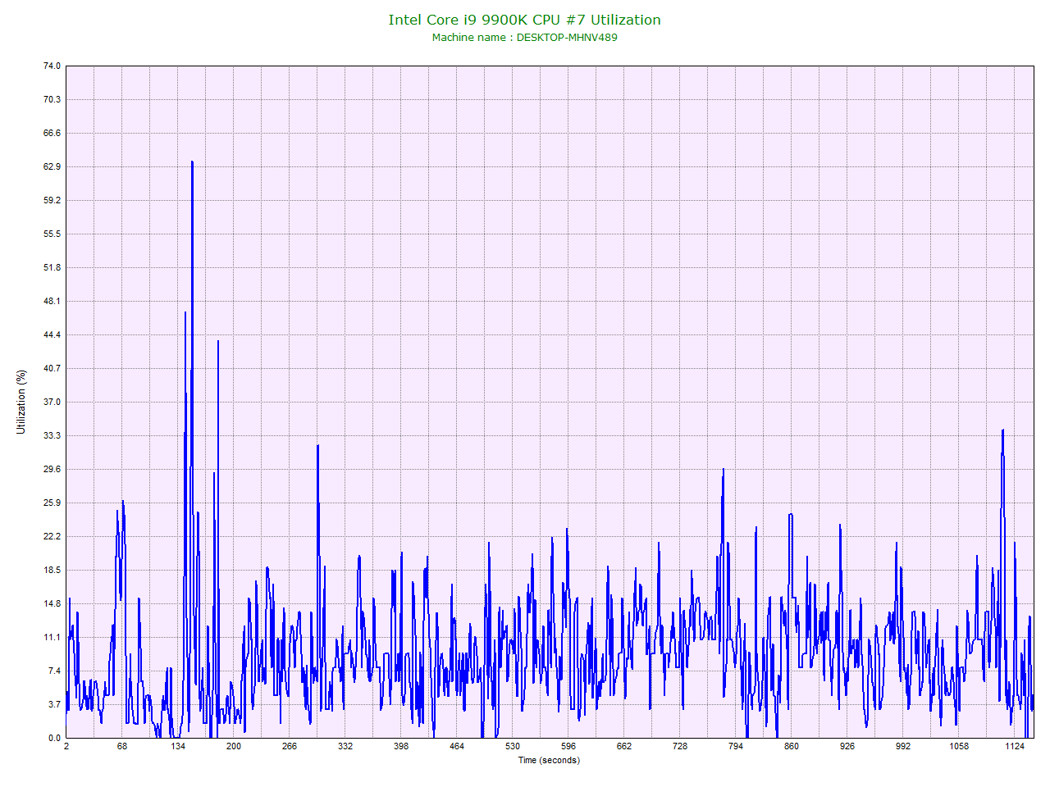1050x787 pixels.
Task: Select the 68 seconds time axis label
Action: pyautogui.click(x=122, y=746)
